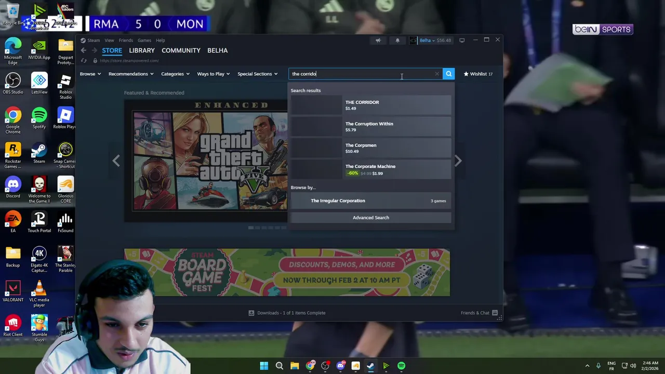Open the Categories dropdown
Screen dimensions: 665x374
click(175, 74)
